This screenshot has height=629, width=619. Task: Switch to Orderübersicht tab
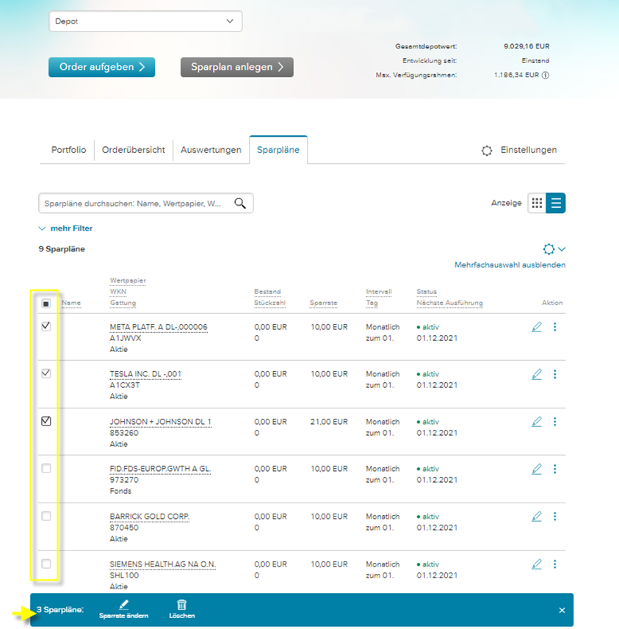[x=134, y=150]
